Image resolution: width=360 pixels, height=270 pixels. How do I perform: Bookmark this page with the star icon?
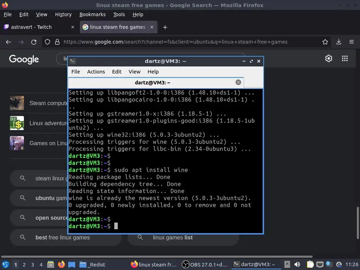coord(325,42)
